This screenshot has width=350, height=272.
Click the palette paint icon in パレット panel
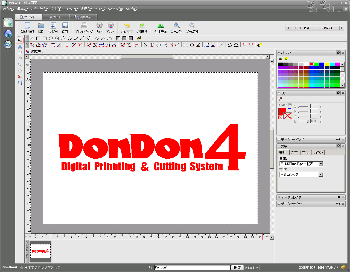click(x=286, y=59)
